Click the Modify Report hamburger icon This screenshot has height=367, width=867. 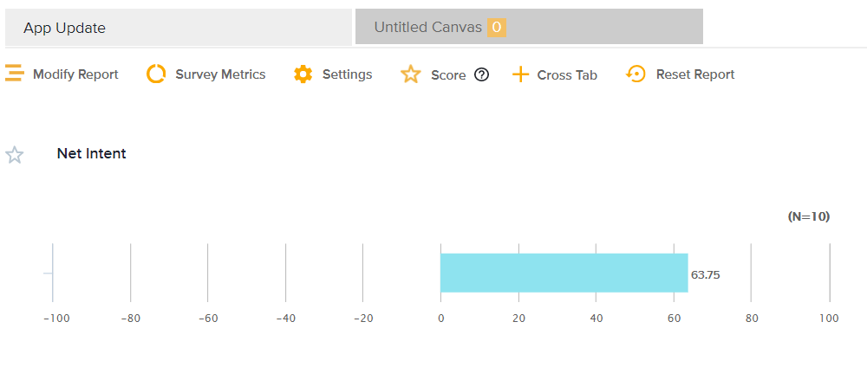(x=14, y=74)
